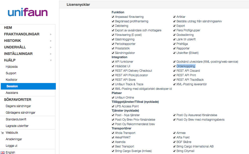249x154 pixels.
Task: Uncheck Sändningslistor checkbox
Action: point(113,53)
